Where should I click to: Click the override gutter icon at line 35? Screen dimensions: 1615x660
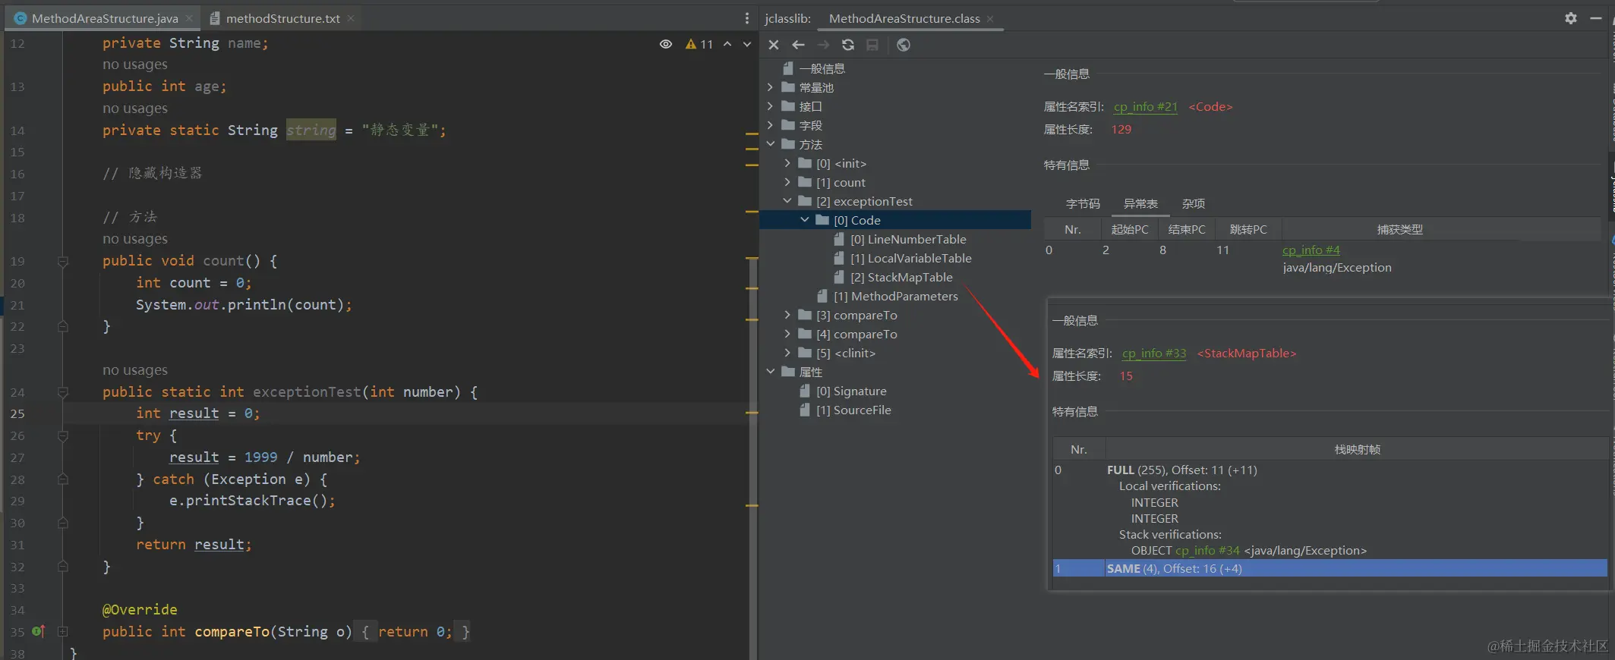pos(39,631)
